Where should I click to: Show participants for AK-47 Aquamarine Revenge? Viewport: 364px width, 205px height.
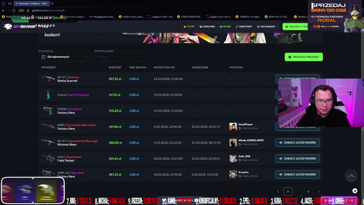(297, 143)
